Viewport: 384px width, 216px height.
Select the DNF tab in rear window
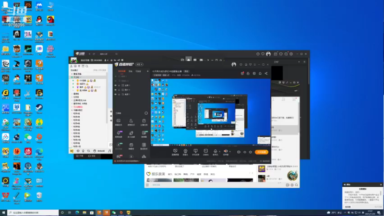pos(276,62)
